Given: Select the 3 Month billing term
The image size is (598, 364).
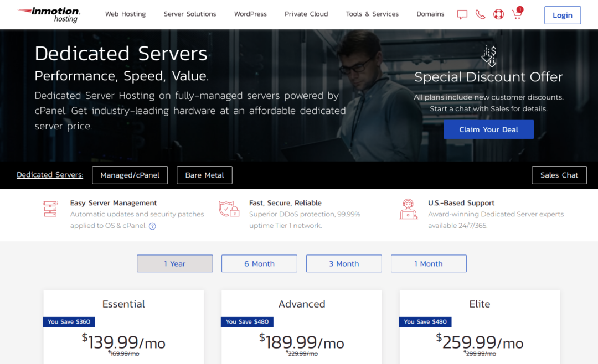Looking at the screenshot, I should pyautogui.click(x=344, y=263).
